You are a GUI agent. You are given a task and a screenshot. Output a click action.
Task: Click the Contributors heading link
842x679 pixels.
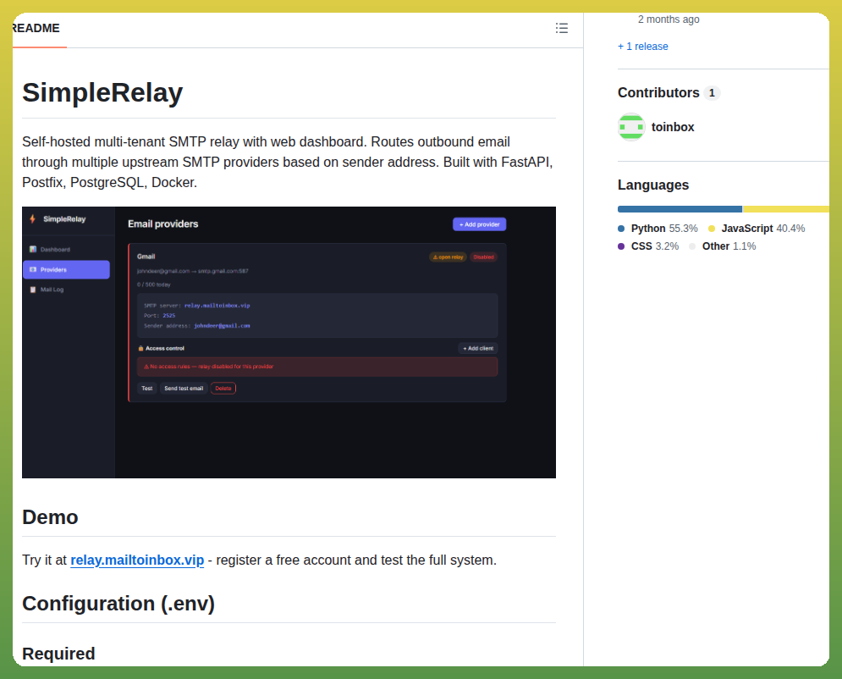[x=658, y=93]
